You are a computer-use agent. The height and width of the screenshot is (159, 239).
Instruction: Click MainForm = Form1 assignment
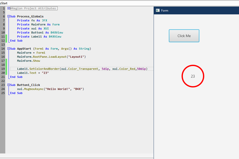pyautogui.click(x=31, y=53)
